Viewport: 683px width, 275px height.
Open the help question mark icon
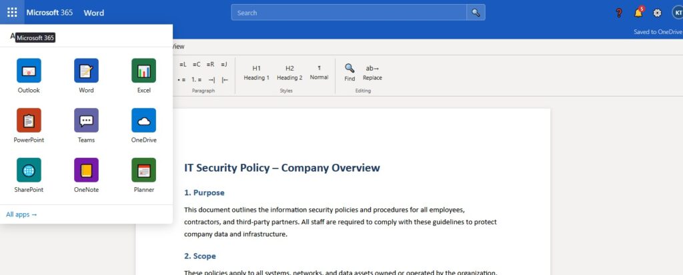(x=618, y=13)
